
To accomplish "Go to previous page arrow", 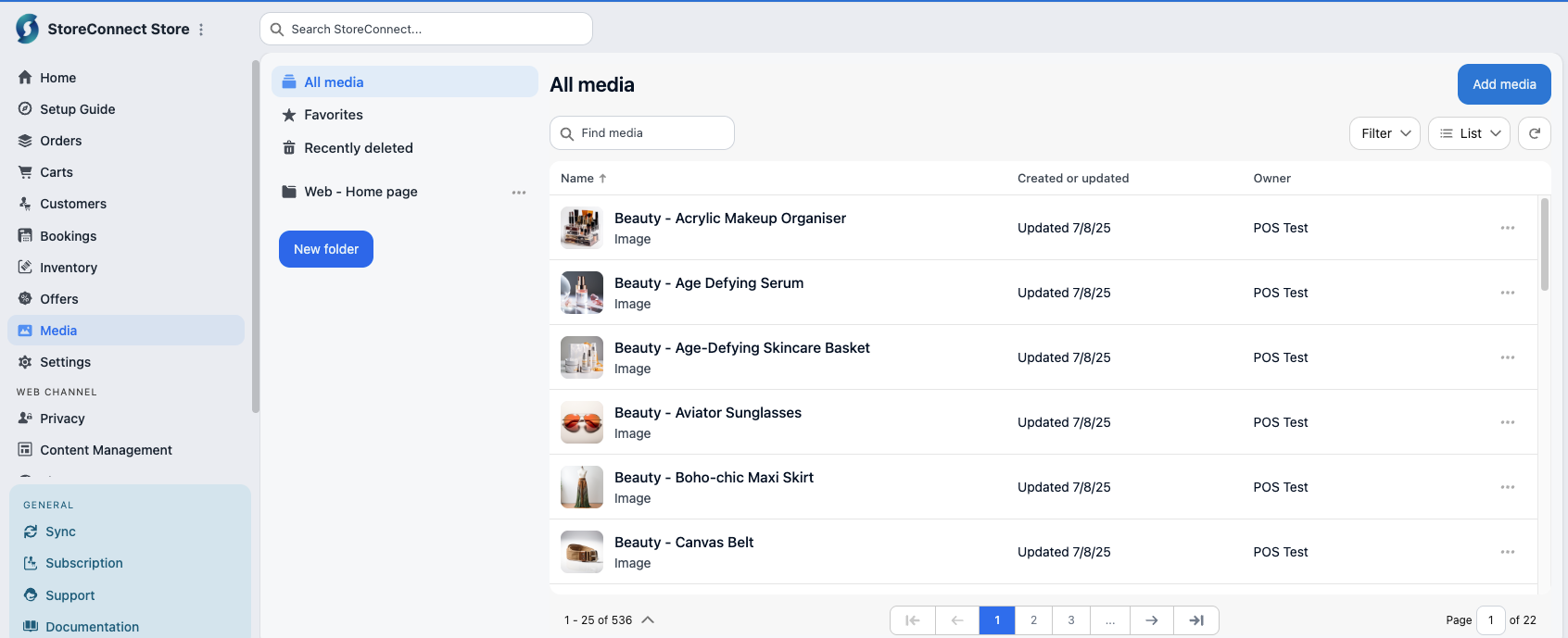I will (x=957, y=620).
